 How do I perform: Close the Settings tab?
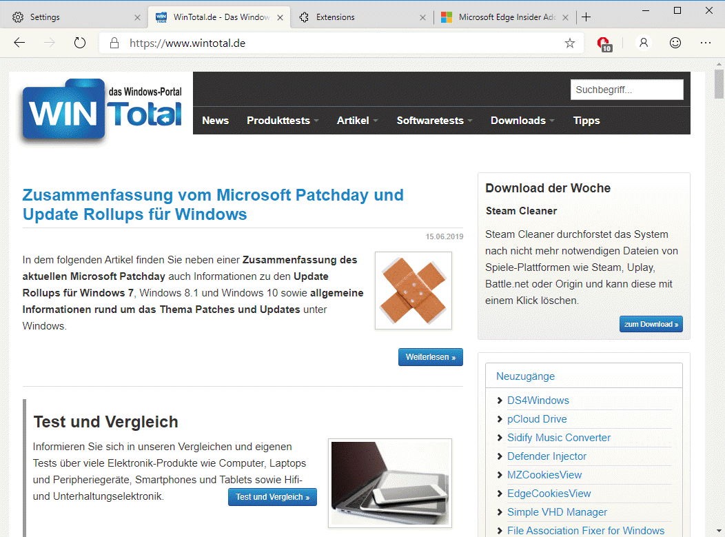coord(137,17)
